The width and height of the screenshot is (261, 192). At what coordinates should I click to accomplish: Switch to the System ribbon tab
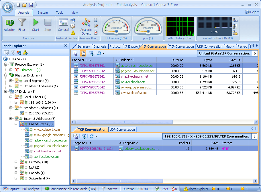[x=43, y=13]
